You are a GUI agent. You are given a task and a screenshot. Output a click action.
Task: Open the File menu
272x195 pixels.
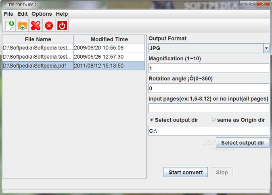(x=8, y=14)
